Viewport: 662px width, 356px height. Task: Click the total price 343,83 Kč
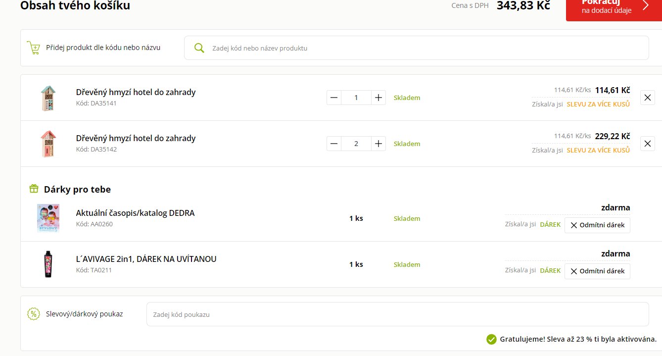523,5
